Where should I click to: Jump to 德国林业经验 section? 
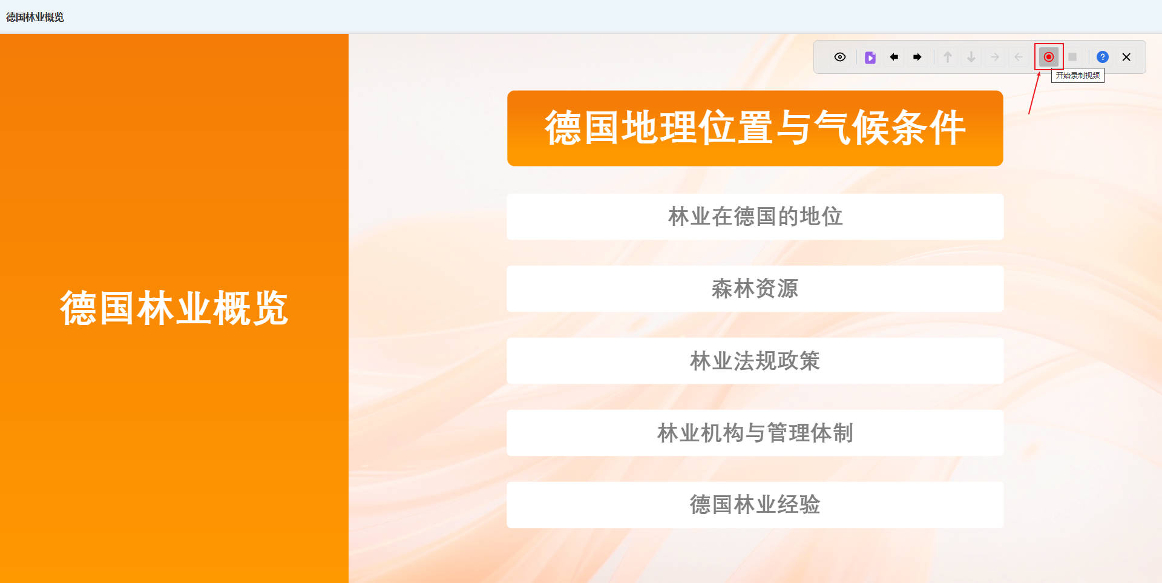pos(755,505)
